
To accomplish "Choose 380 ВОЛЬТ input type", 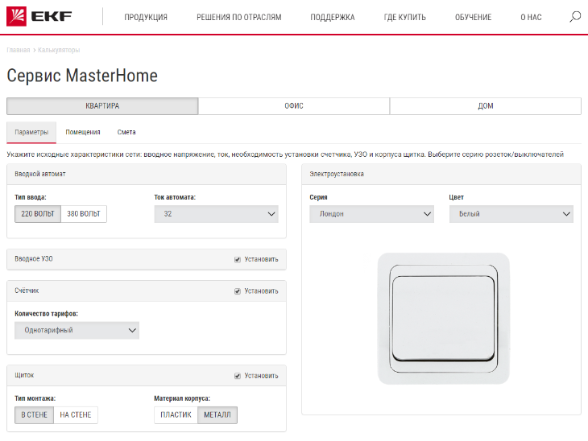I will tap(84, 214).
